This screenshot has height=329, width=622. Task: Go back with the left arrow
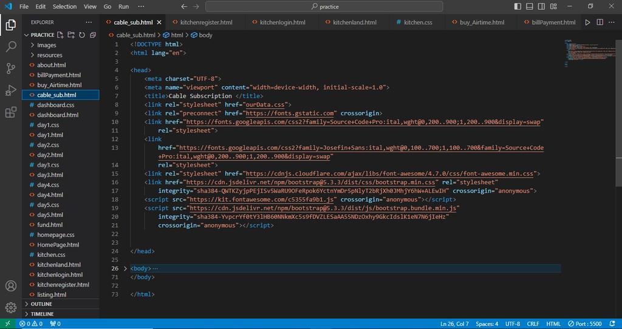point(183,6)
